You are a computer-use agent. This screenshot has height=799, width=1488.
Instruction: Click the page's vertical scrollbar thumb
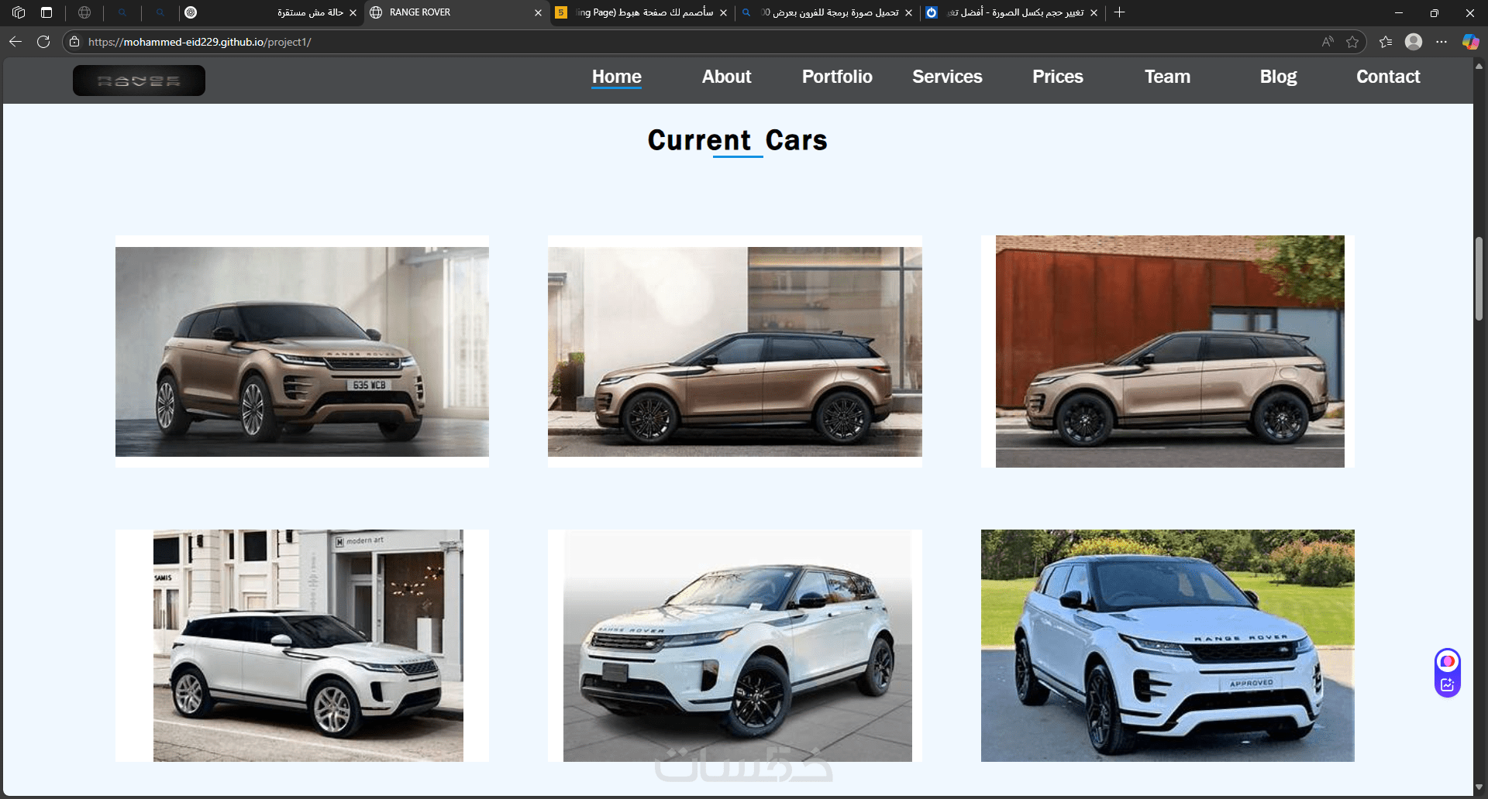click(1479, 279)
